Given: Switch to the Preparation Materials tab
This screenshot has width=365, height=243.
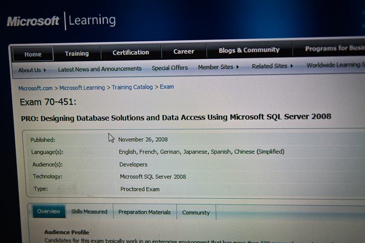Looking at the screenshot, I should [x=144, y=212].
